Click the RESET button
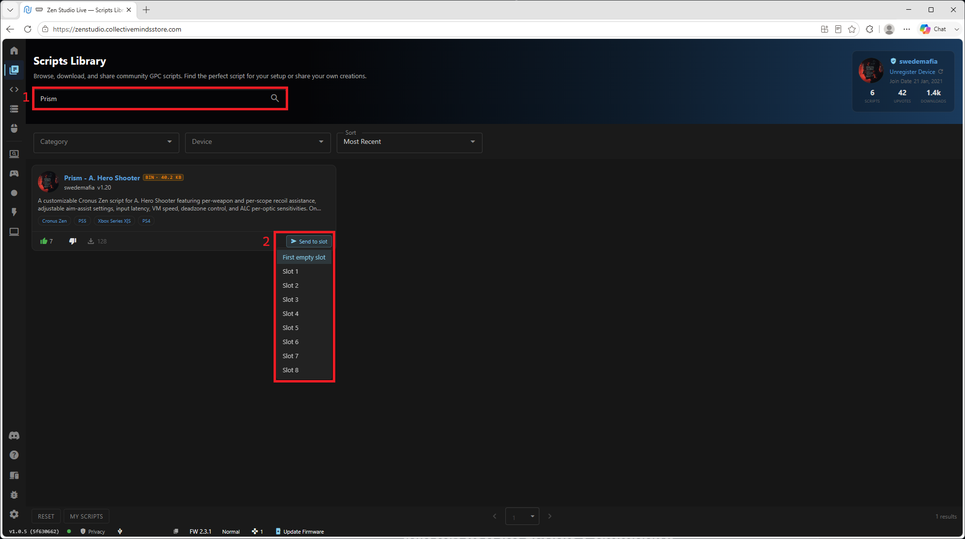Screen dimensions: 965x539 pos(46,516)
